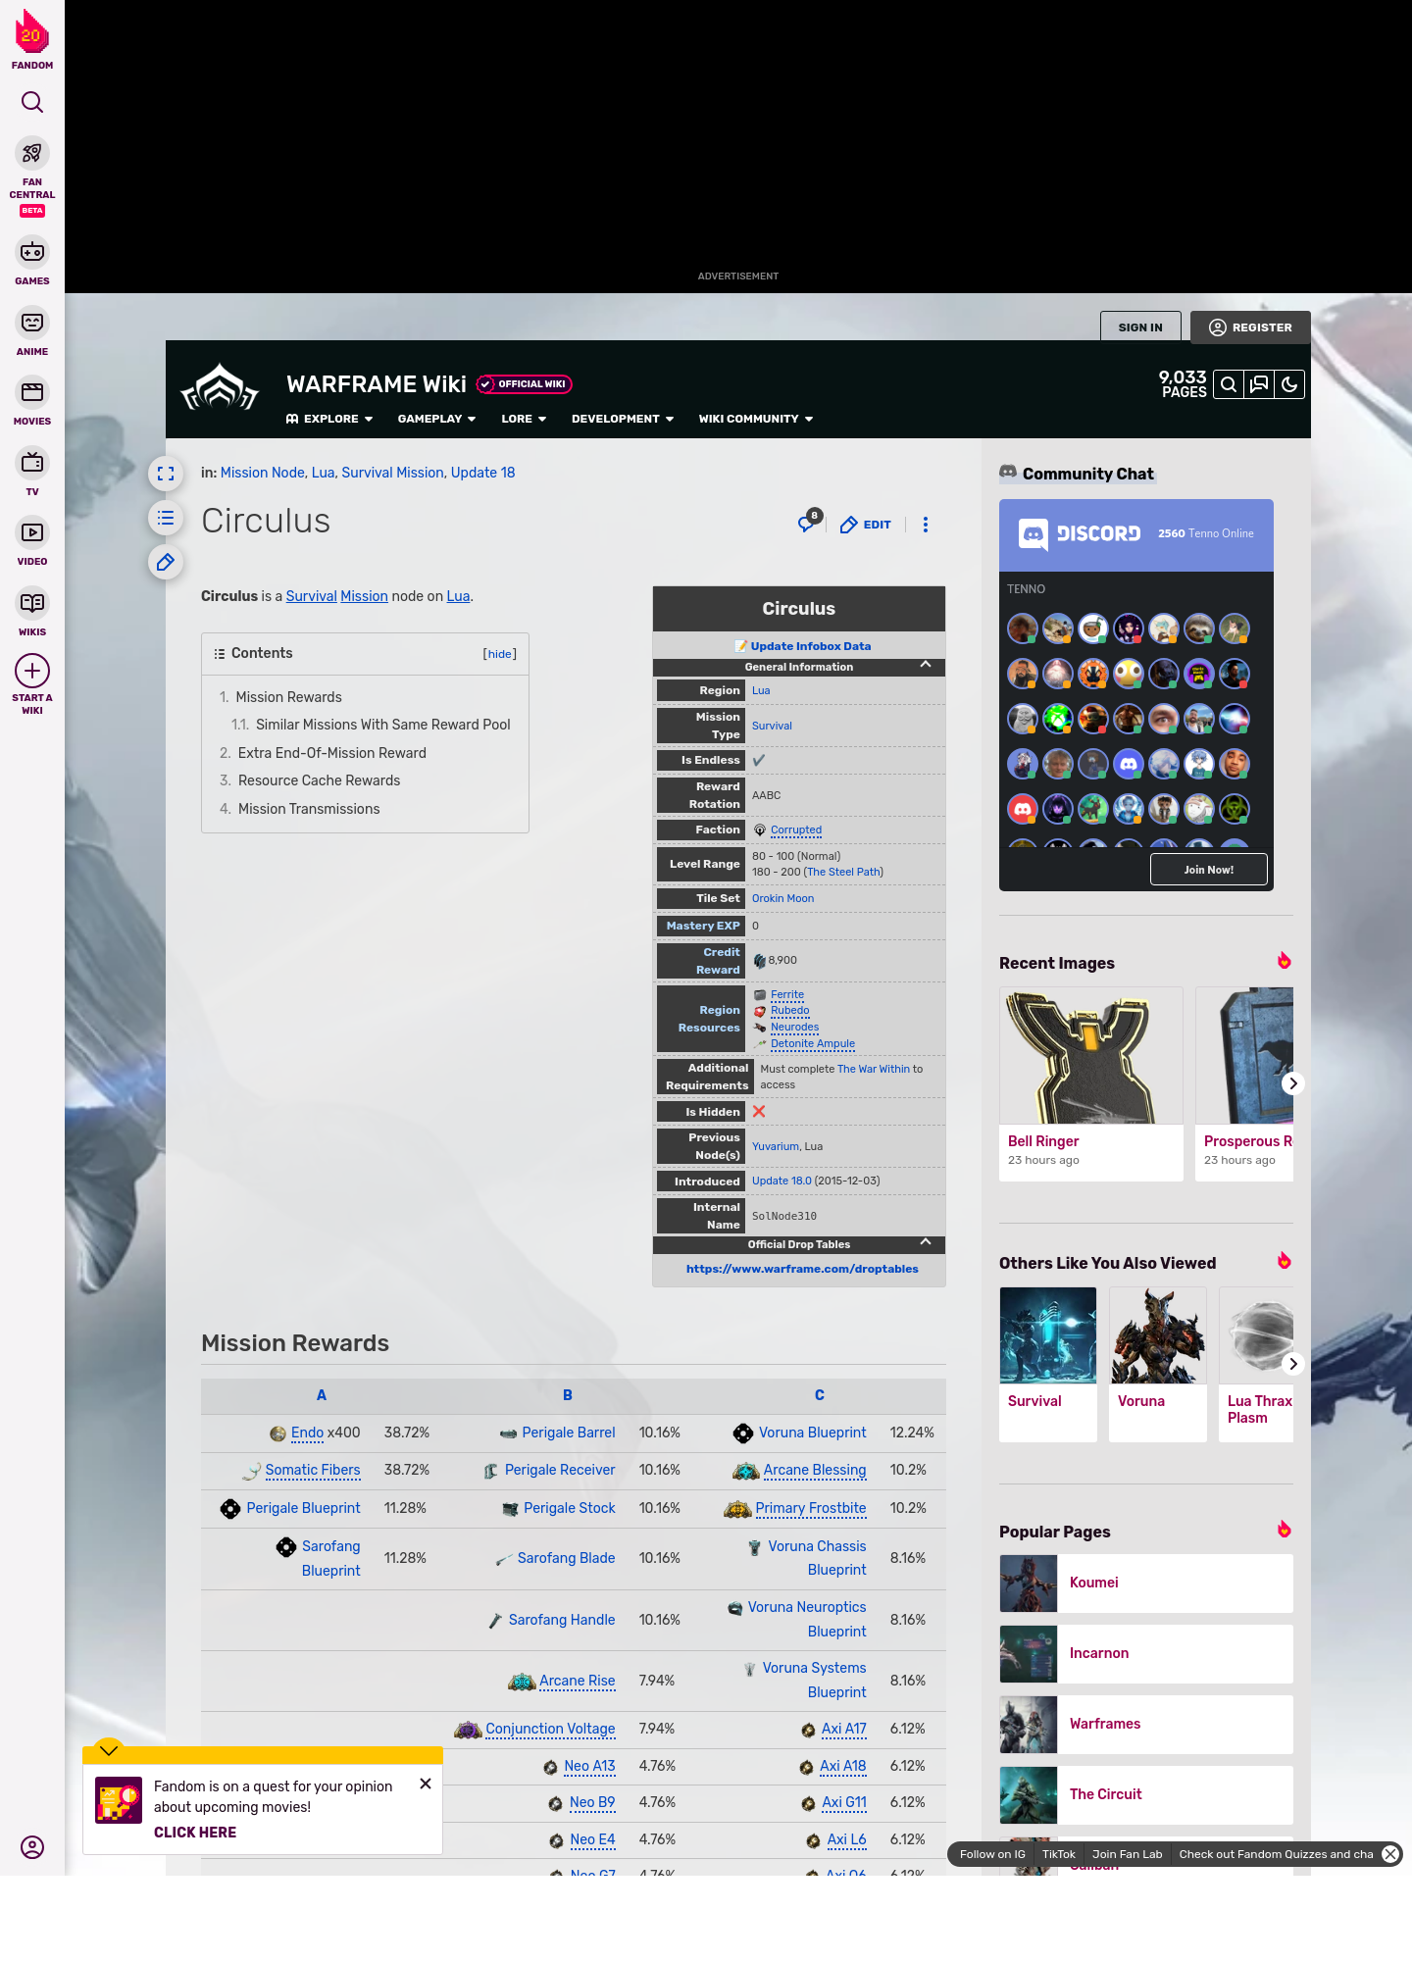Expand the Development menu
Screen dimensions: 1412x1961
click(x=623, y=419)
